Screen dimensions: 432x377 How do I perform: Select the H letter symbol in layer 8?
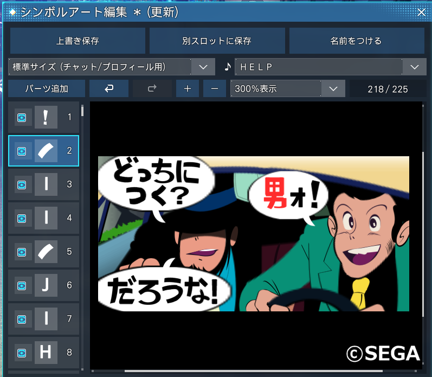(x=46, y=353)
